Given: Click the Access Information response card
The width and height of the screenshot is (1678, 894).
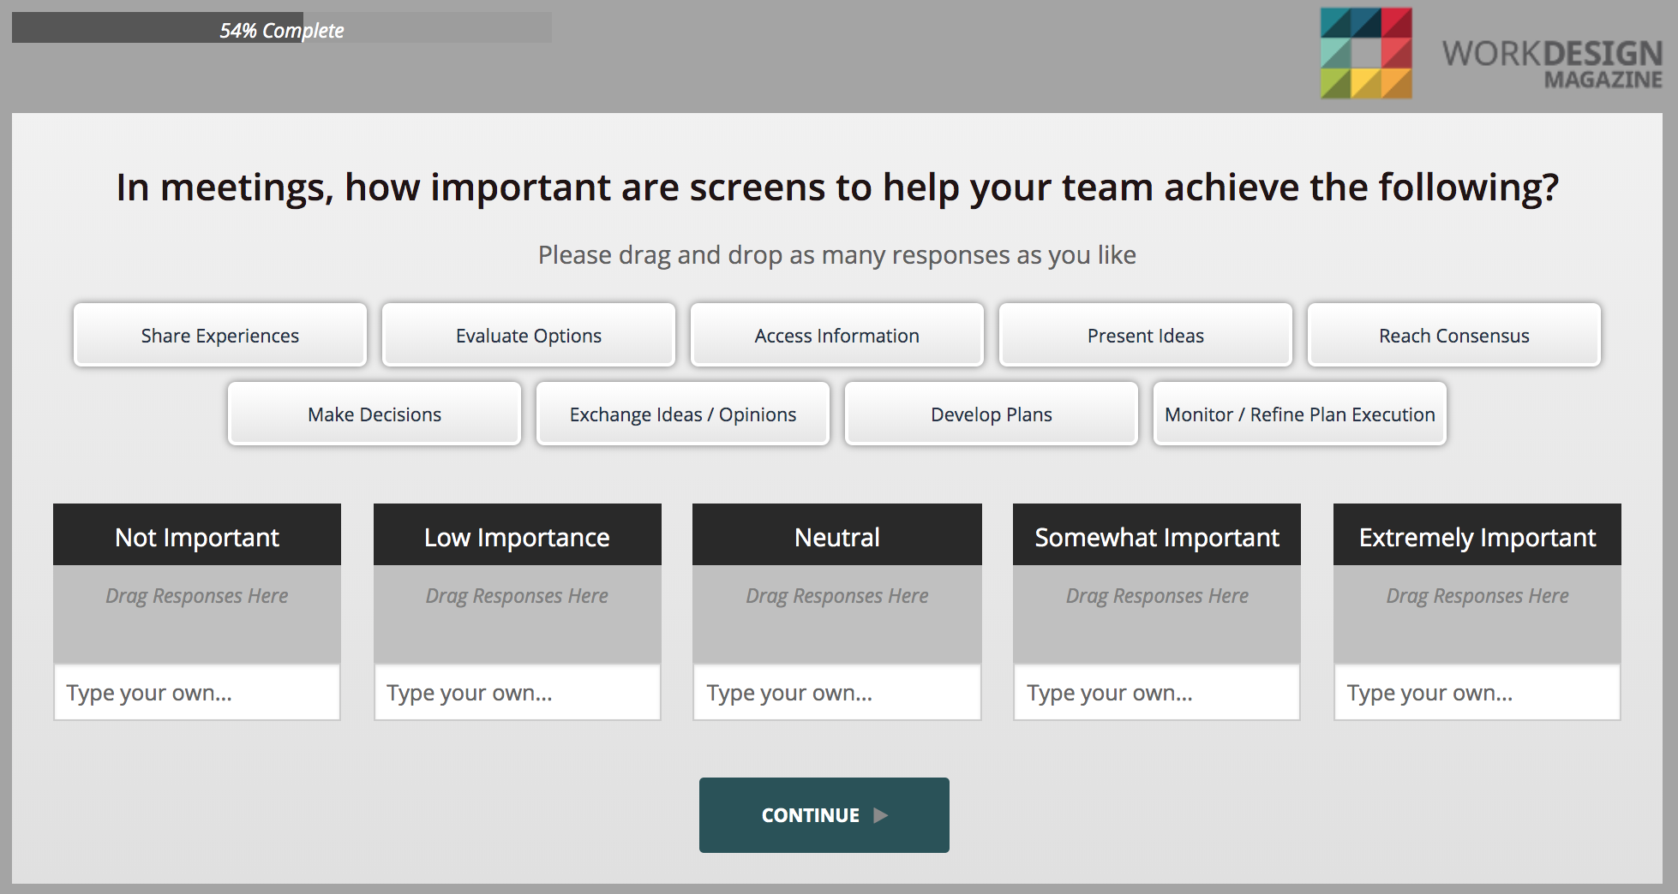Looking at the screenshot, I should 836,335.
